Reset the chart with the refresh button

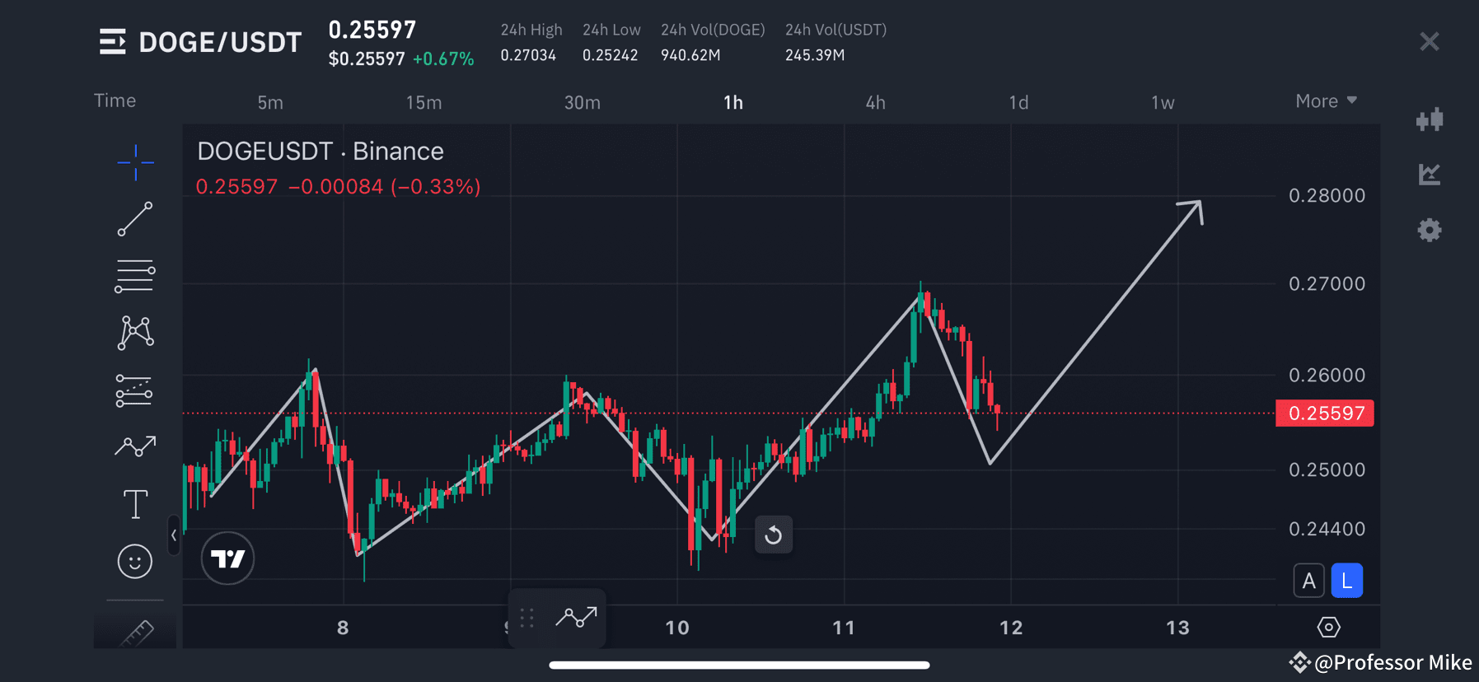[x=773, y=534]
